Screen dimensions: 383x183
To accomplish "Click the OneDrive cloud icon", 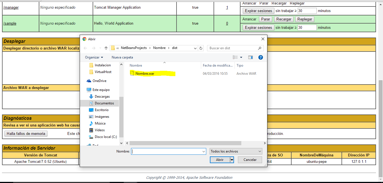I will [89, 81].
